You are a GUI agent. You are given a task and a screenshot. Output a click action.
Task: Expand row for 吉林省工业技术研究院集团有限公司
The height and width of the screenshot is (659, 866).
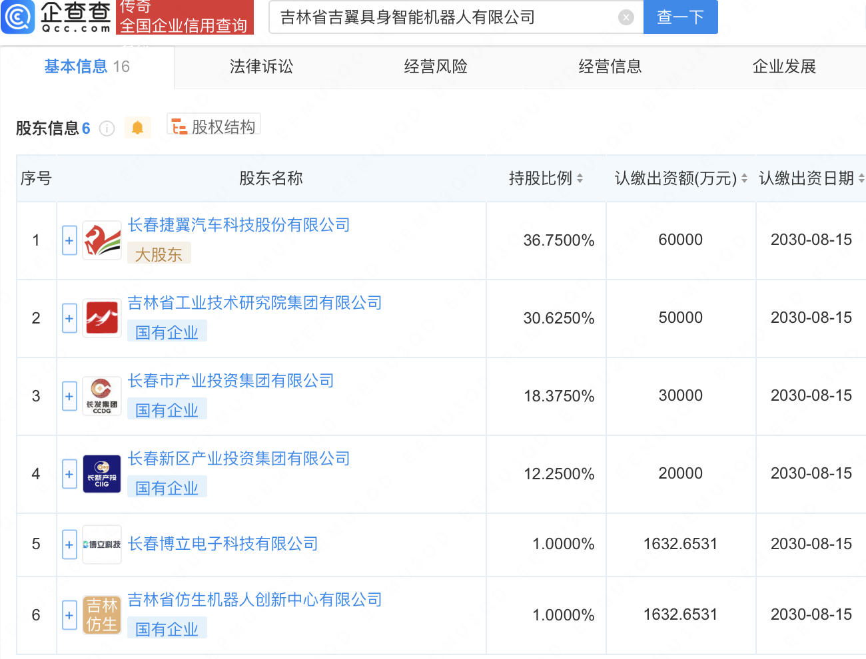(69, 318)
